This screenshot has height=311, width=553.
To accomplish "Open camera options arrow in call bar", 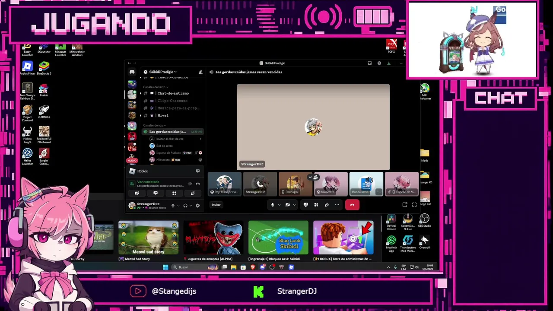I will click(294, 205).
